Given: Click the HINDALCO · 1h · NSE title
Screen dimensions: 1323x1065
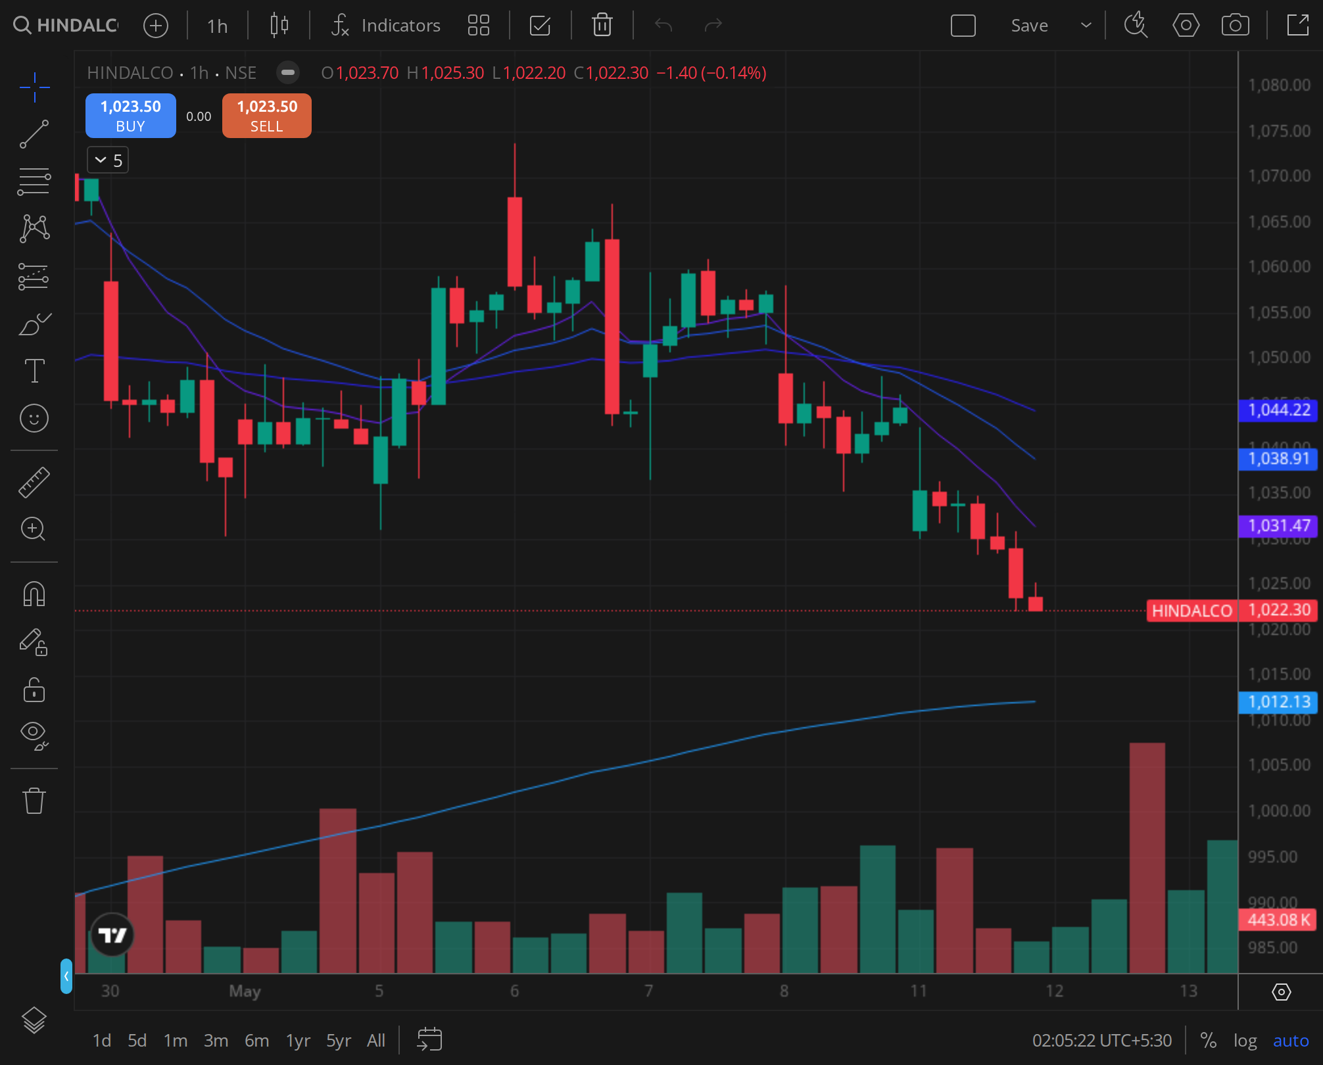Looking at the screenshot, I should point(172,72).
